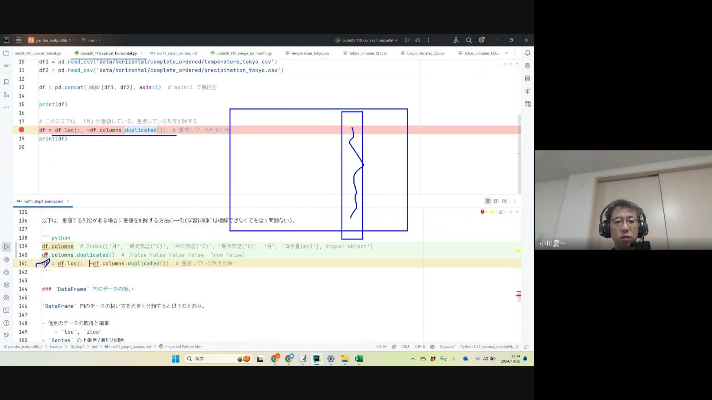Open the Bookmarks tool window
This screenshot has width=712, height=400.
6,82
